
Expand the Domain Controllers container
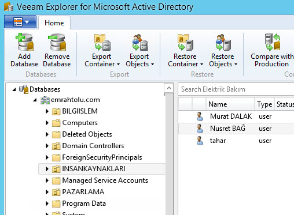47,146
